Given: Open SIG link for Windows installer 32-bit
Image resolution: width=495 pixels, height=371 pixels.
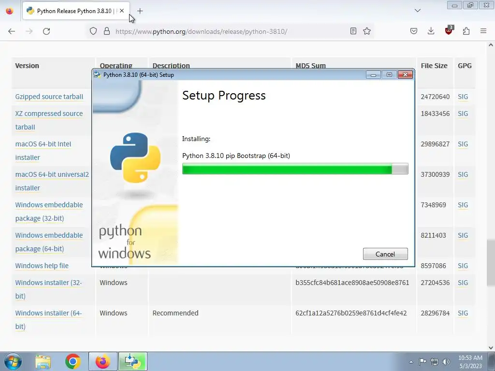Looking at the screenshot, I should click(x=463, y=283).
